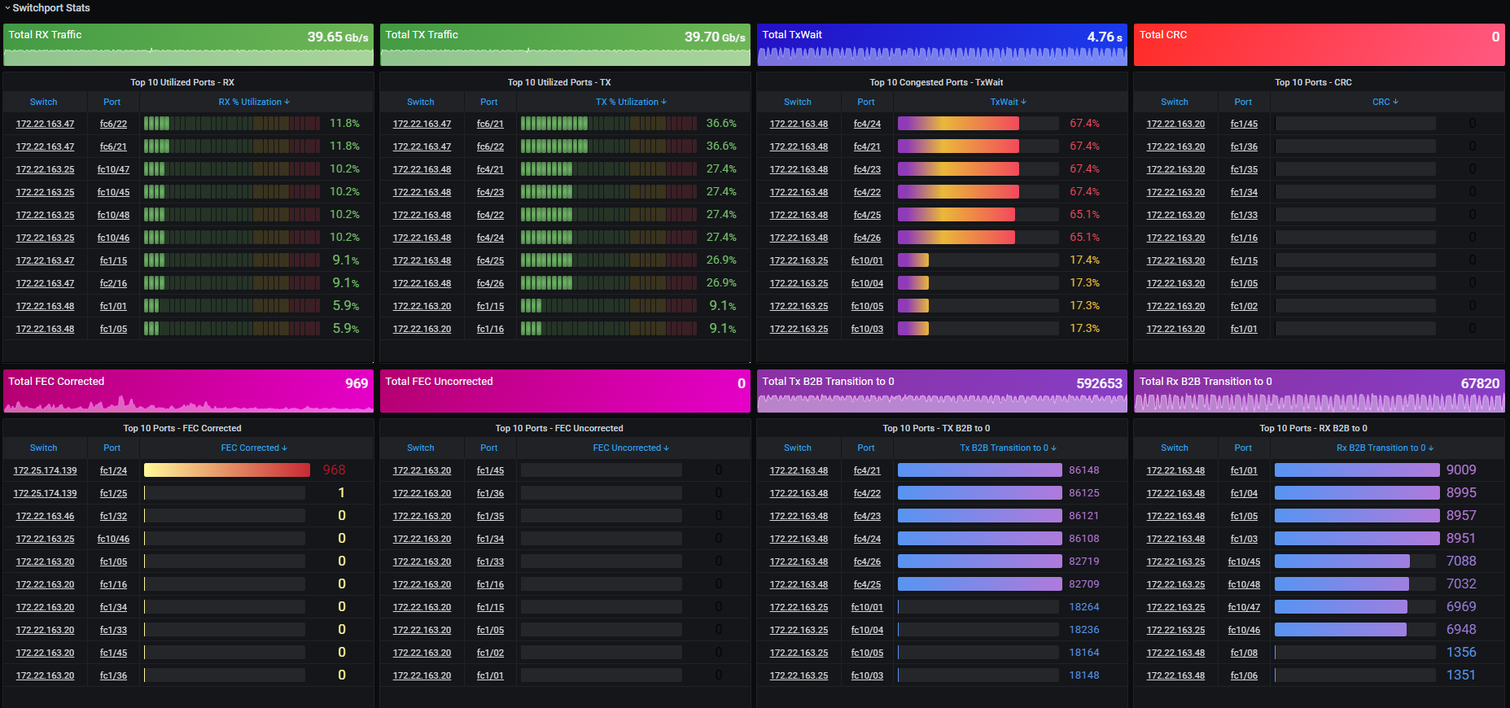
Task: Click 11.8% value in fc6/22 row
Action: coord(344,124)
